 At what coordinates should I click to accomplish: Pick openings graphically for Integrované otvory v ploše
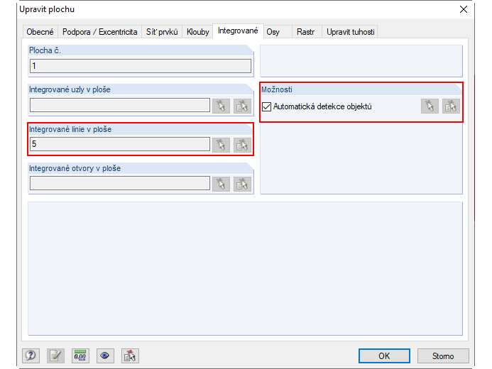tap(221, 184)
